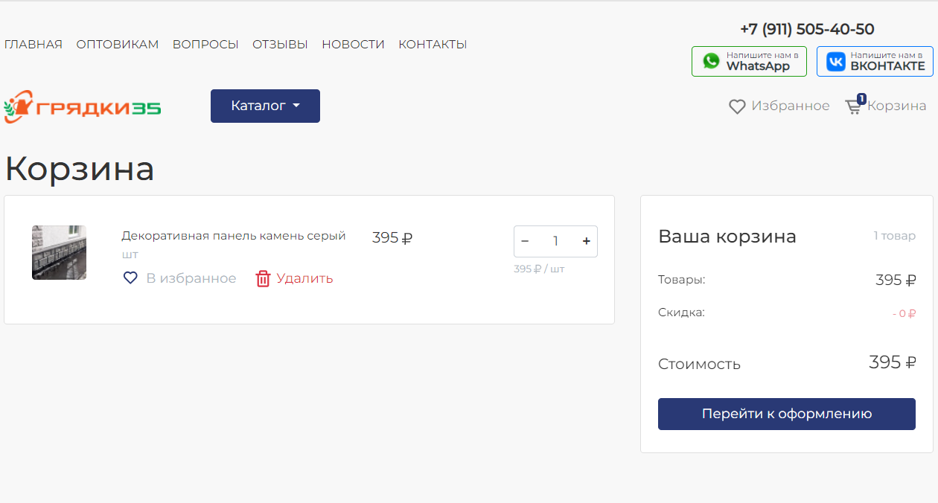Screen dimensions: 938x503
Task: Click the trash icon to delete item
Action: [x=263, y=278]
